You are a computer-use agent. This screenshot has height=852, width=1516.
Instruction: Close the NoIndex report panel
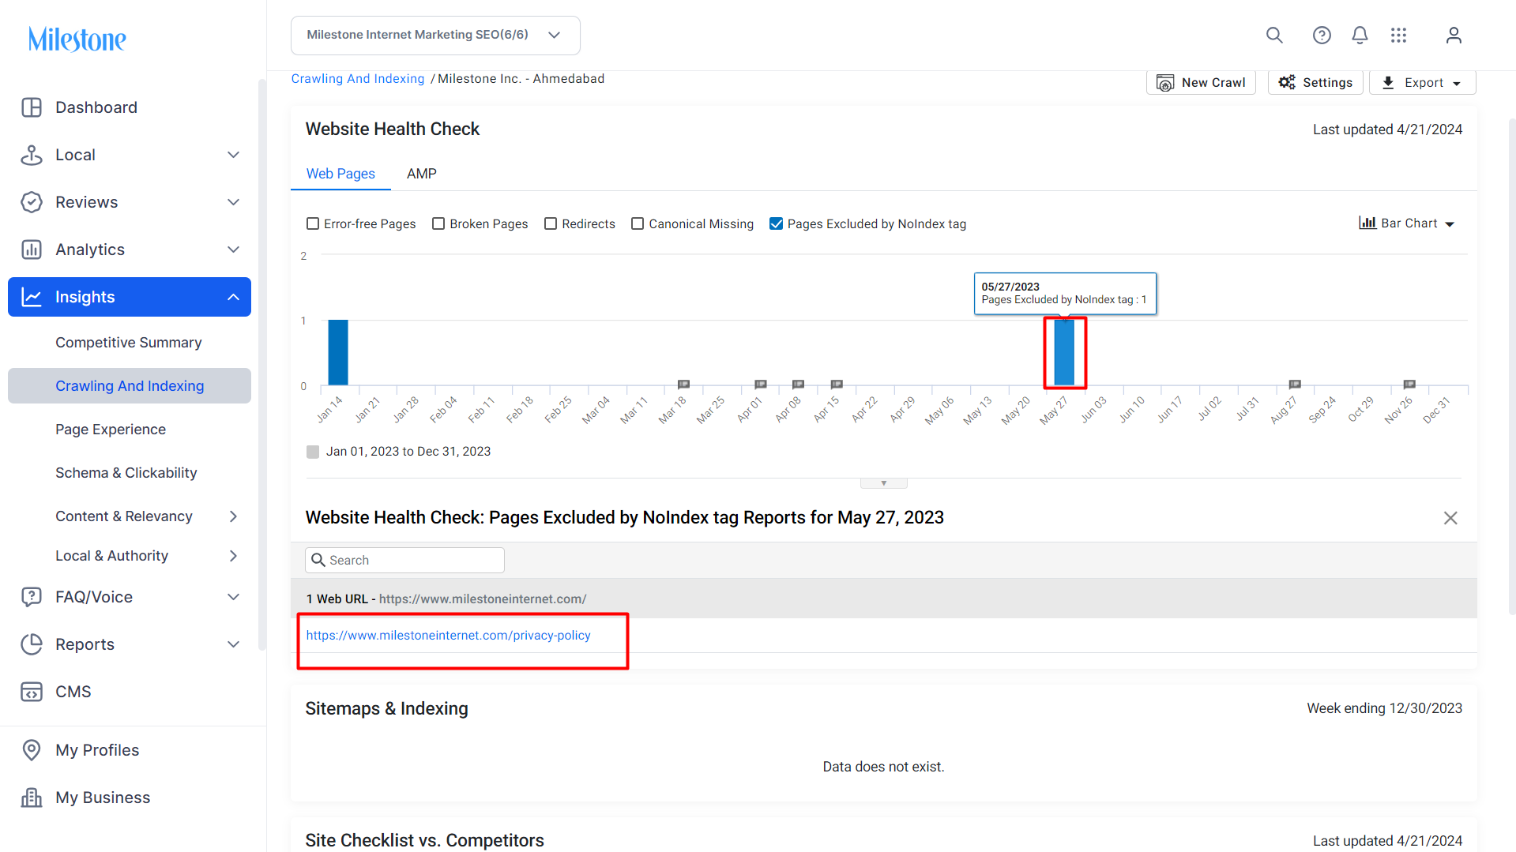click(x=1450, y=518)
